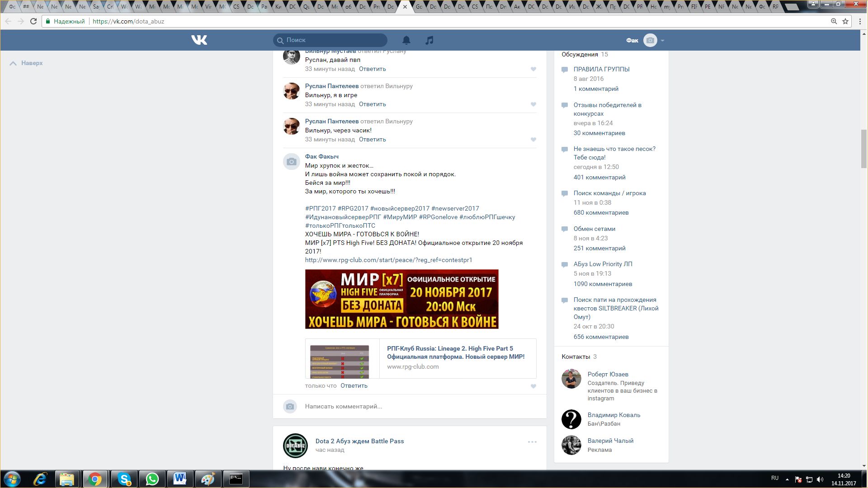This screenshot has width=868, height=488.
Task: Open 'АБуз Low Priority ЛП' discussion
Action: click(x=603, y=264)
